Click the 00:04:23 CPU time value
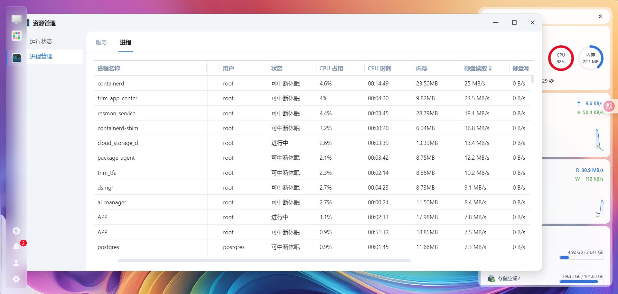Screen dimensions: 618x294 point(378,188)
